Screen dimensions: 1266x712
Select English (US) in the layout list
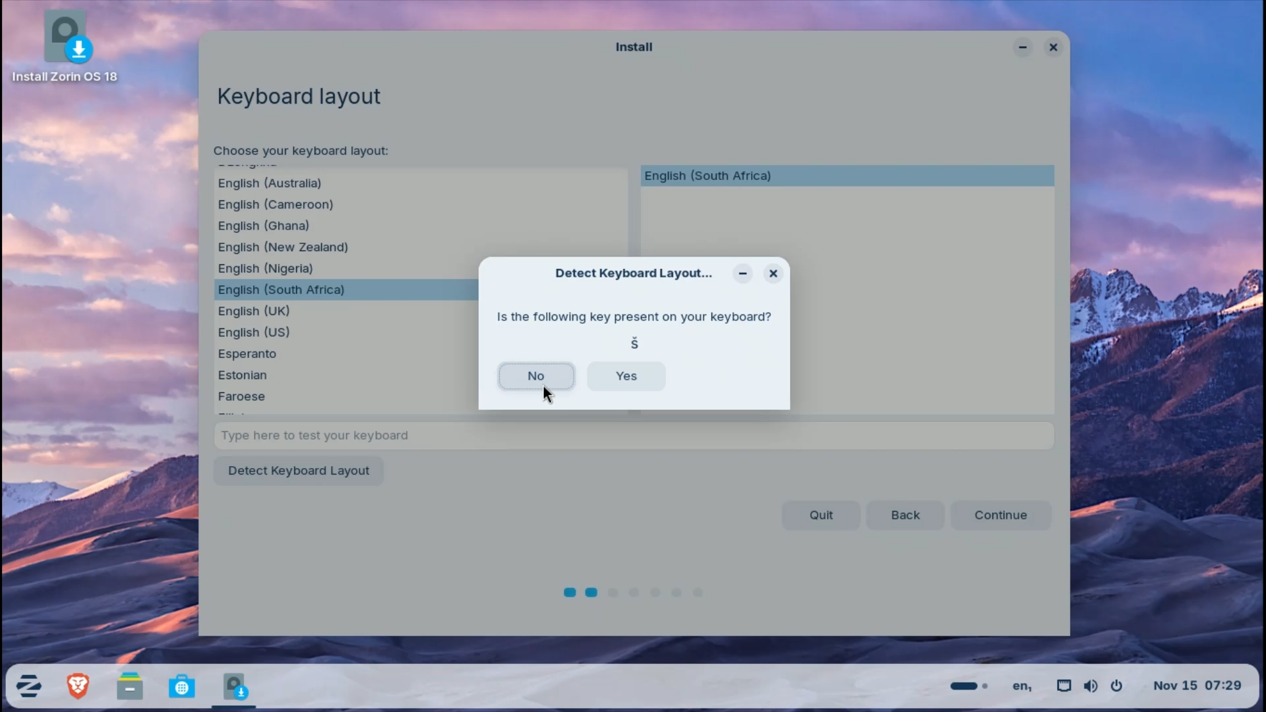[x=254, y=332]
